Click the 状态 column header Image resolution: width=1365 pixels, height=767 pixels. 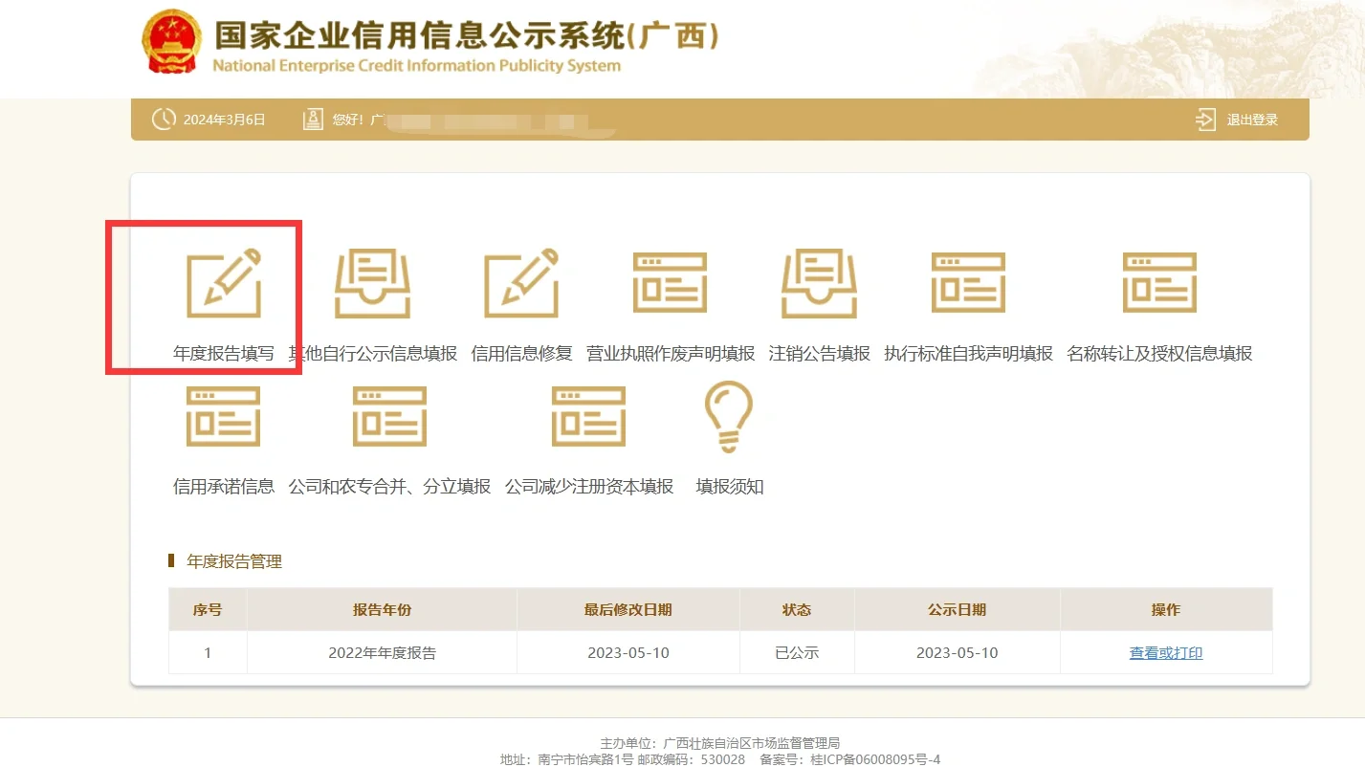[x=797, y=609]
